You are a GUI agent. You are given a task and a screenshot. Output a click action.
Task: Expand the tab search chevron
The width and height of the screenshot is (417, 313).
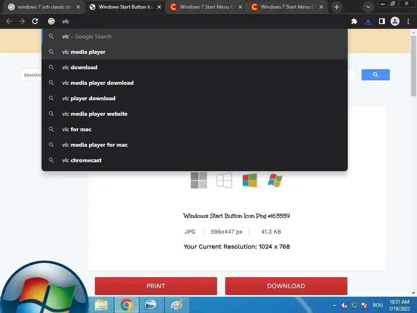click(368, 7)
